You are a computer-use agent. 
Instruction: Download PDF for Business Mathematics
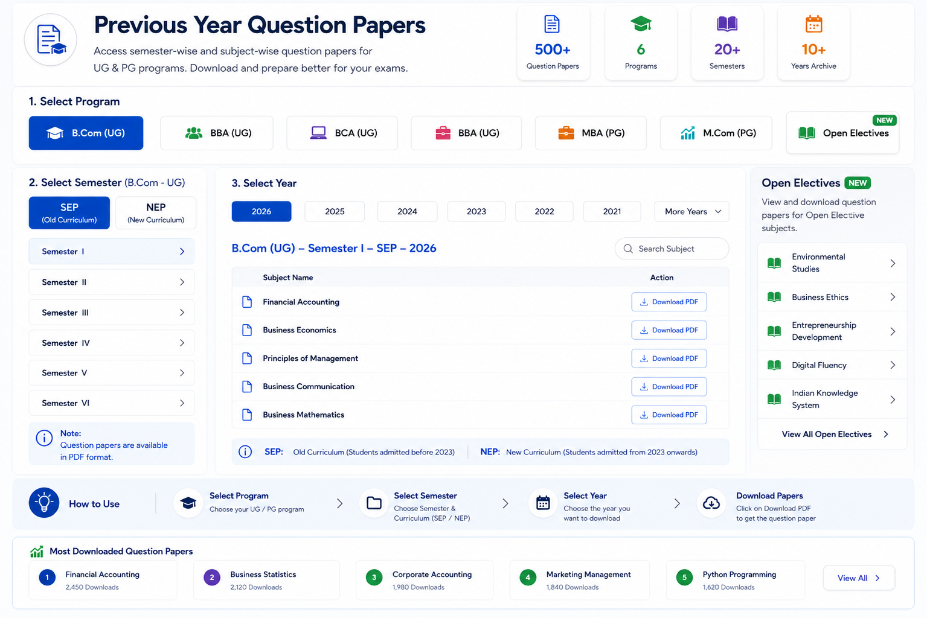click(669, 415)
